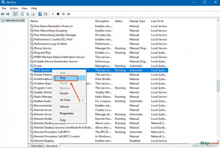This screenshot has width=220, height=148.
Task: Select Portable Device Enumerator Service row
Action: coord(99,61)
